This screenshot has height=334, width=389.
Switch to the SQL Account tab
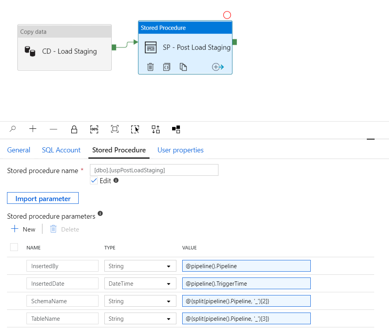(61, 150)
